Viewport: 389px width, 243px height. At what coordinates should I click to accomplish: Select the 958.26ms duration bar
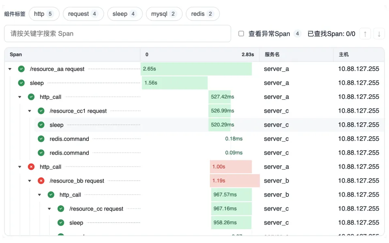231,222
